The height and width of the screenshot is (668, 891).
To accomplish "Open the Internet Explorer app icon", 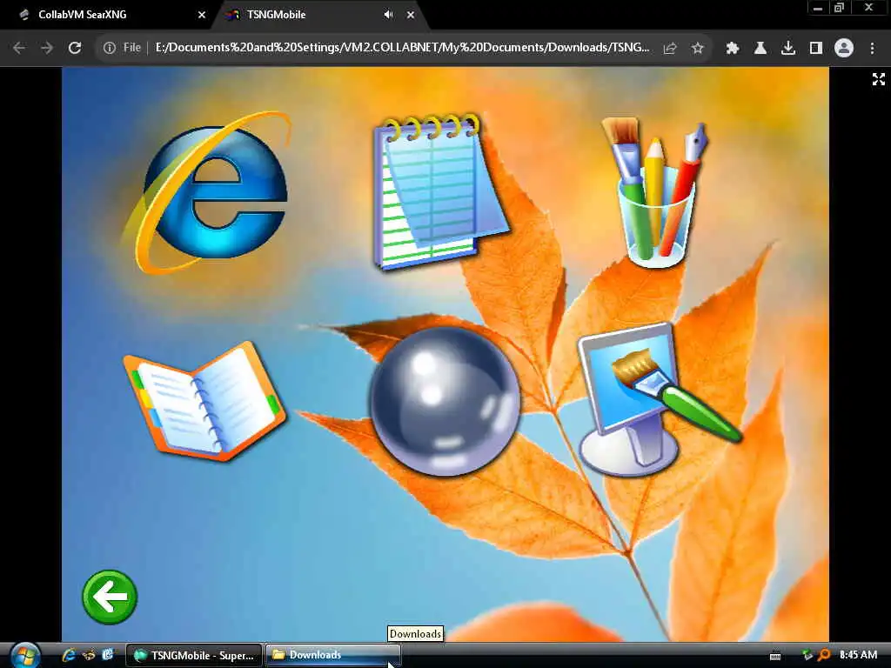I will pos(206,192).
